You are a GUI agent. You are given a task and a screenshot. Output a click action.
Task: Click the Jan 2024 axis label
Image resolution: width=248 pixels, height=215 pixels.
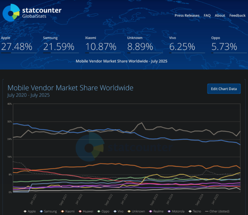pyautogui.click(x=169, y=199)
